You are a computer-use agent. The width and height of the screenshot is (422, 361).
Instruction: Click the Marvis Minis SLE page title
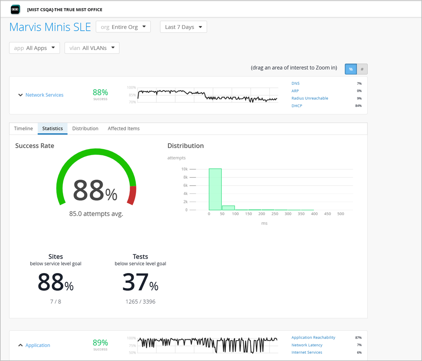(50, 27)
